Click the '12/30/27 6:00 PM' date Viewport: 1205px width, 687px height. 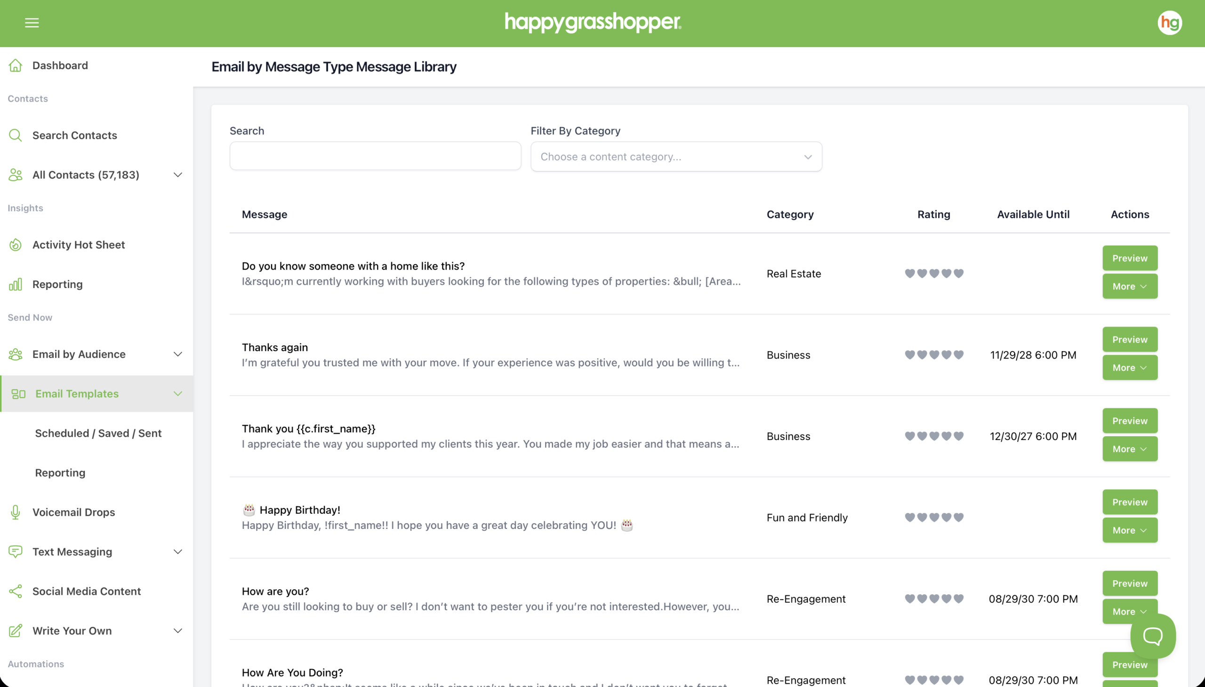coord(1033,437)
